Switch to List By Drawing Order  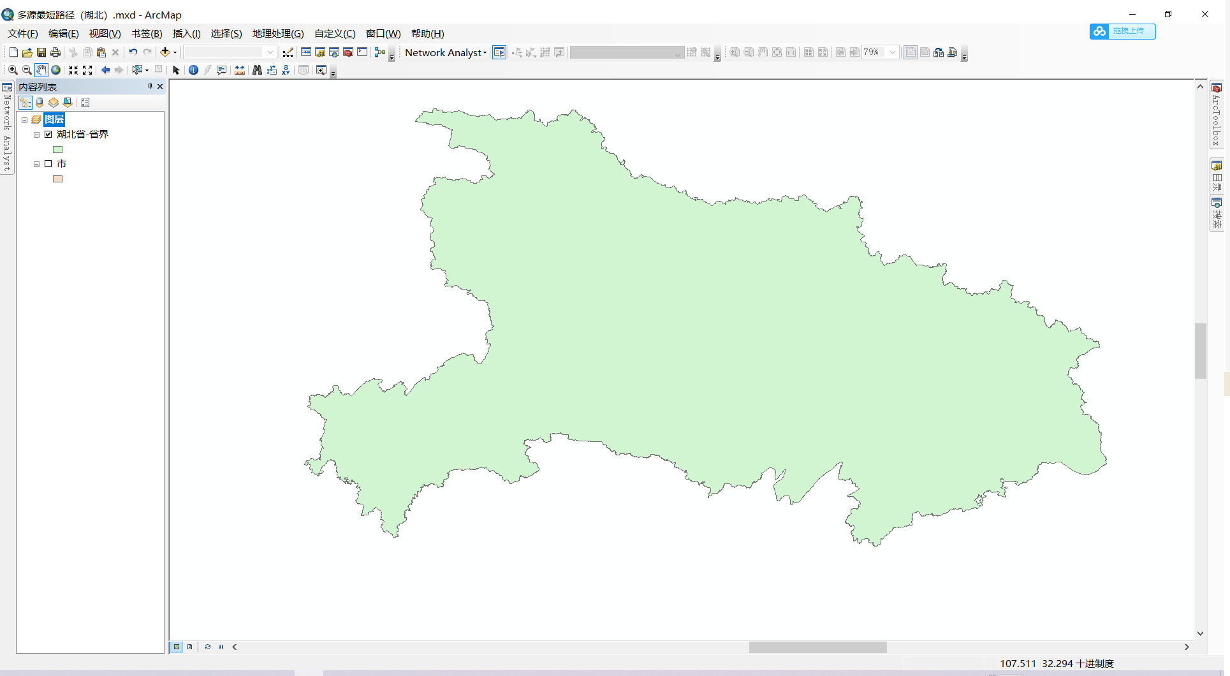point(26,103)
